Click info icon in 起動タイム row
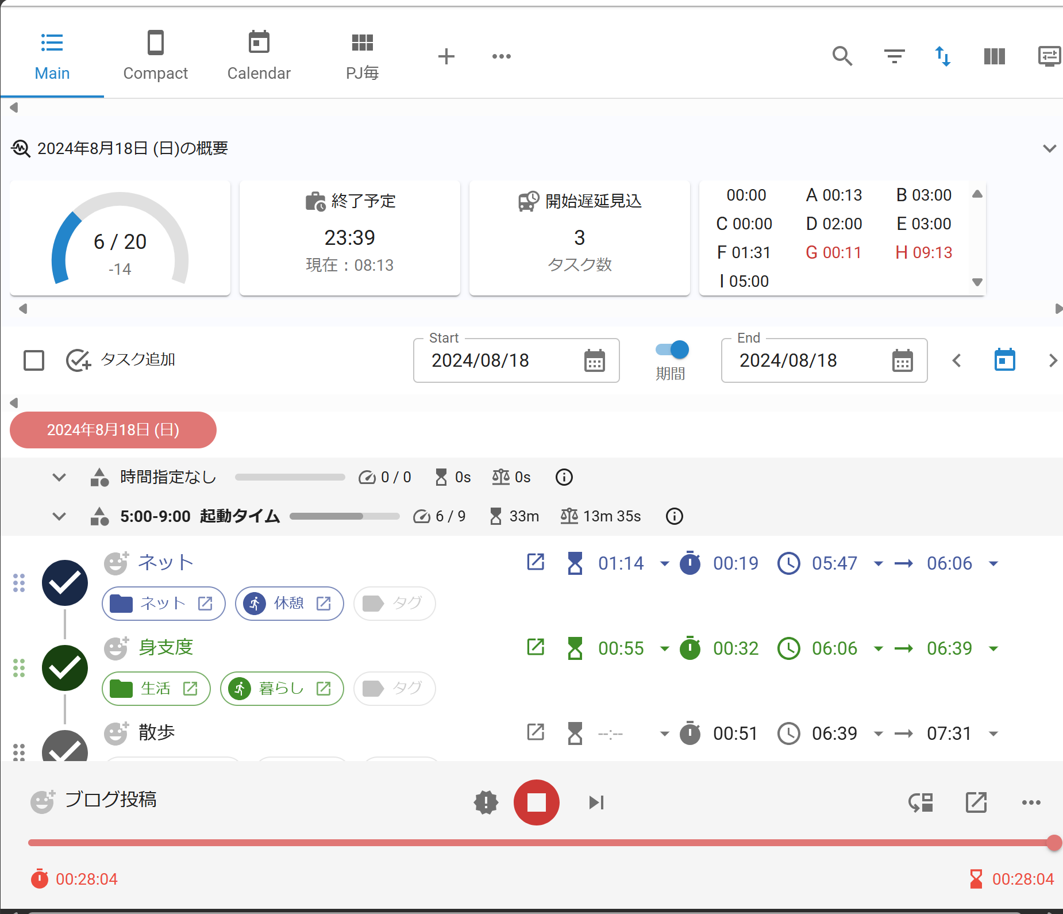The image size is (1063, 914). coord(675,516)
